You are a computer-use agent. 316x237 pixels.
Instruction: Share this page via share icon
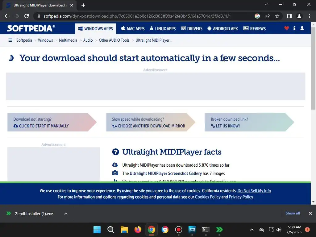tap(267, 16)
